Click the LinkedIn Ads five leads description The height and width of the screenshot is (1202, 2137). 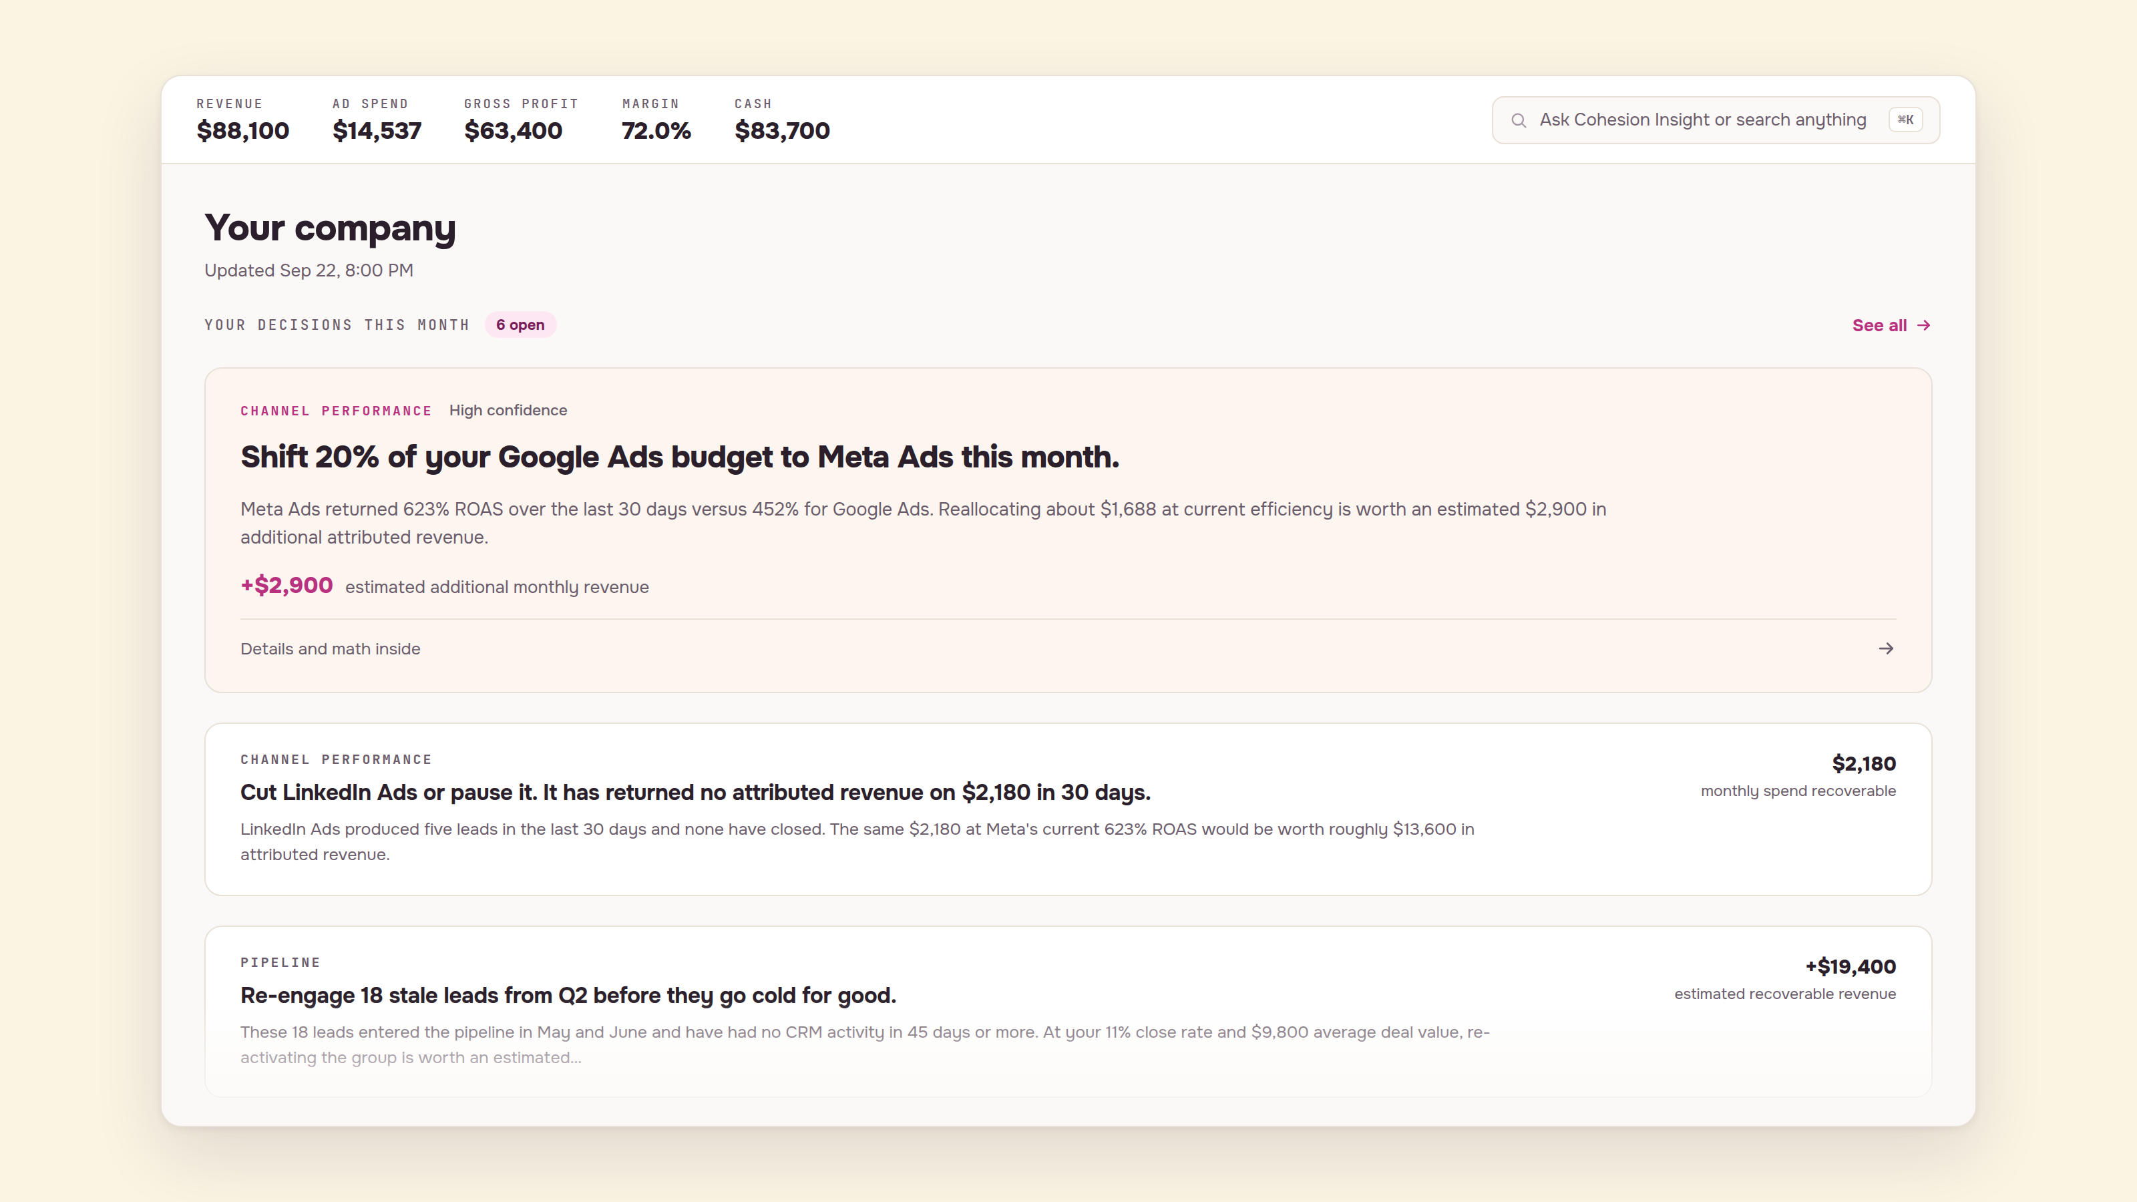pos(857,842)
